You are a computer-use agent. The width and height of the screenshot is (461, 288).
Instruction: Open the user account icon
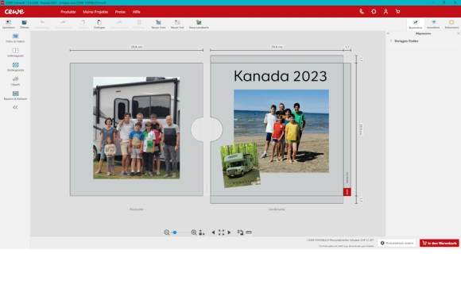coord(385,12)
